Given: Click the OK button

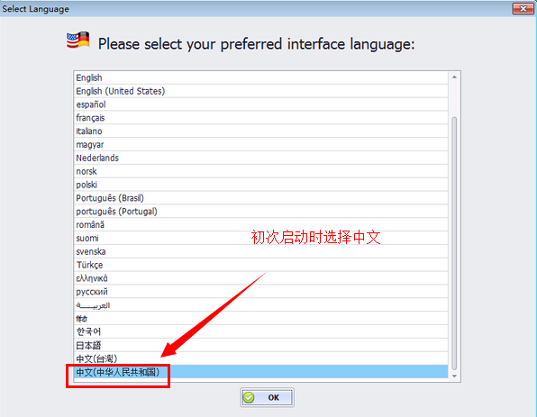Looking at the screenshot, I should [x=267, y=397].
